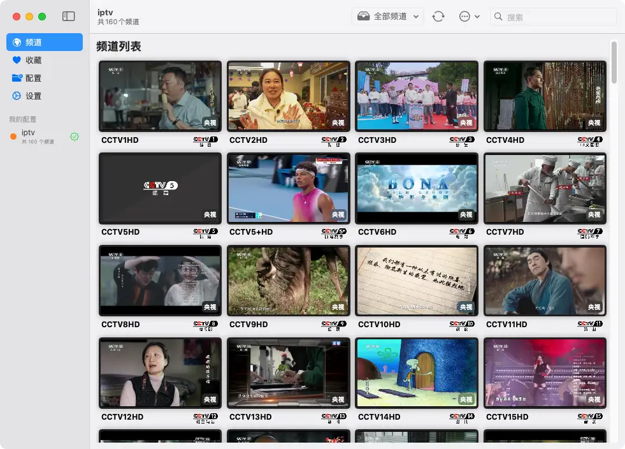Open the CCTV6HD BONA film thumbnail

click(x=417, y=188)
